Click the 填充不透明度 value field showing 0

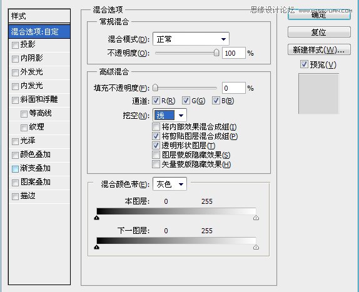pos(234,88)
